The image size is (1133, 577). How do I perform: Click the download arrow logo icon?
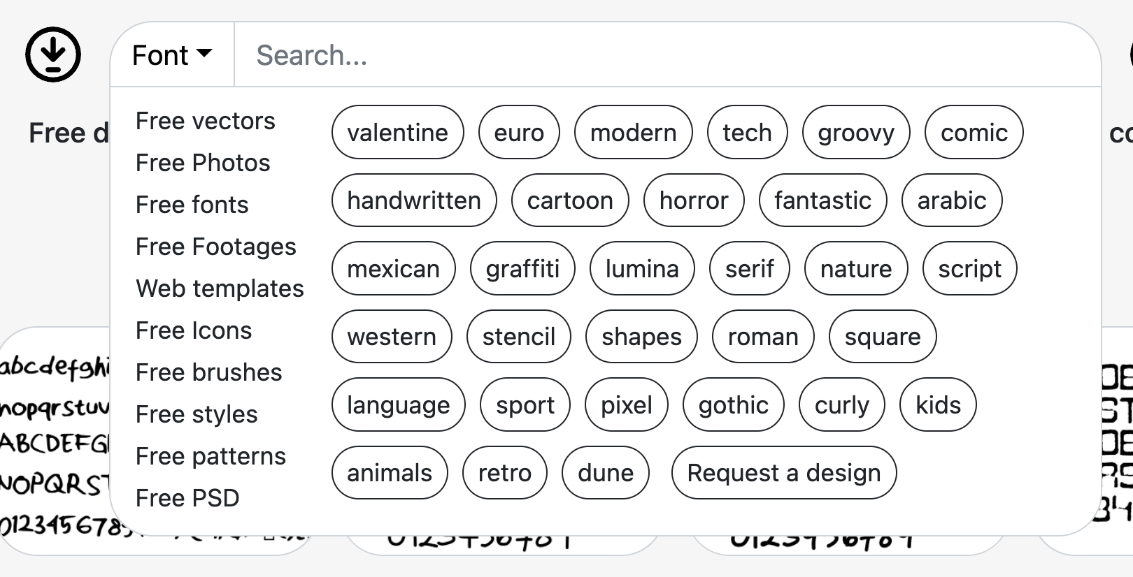click(53, 54)
